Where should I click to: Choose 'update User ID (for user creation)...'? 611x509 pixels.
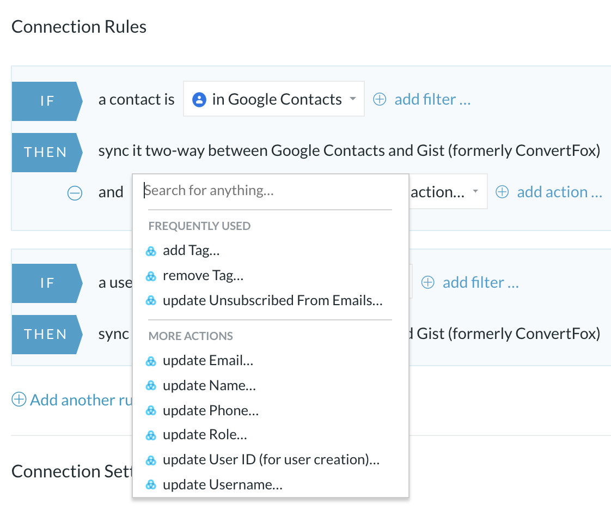tap(271, 459)
